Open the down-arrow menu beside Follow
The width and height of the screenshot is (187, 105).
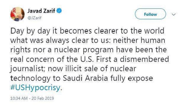pyautogui.click(x=174, y=15)
